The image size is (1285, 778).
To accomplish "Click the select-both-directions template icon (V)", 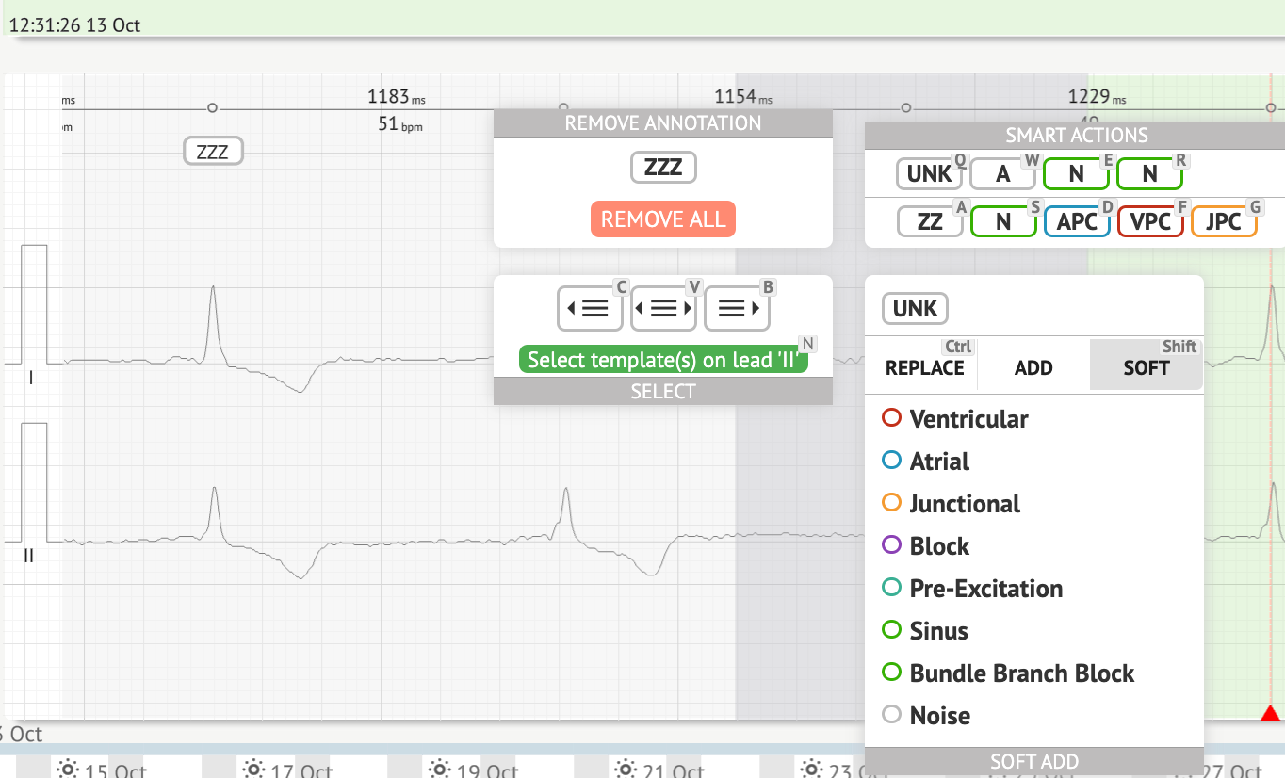I will pos(663,308).
